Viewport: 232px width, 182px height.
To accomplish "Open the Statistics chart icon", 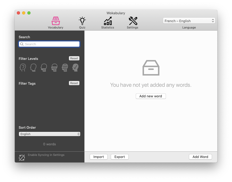I will click(x=108, y=21).
